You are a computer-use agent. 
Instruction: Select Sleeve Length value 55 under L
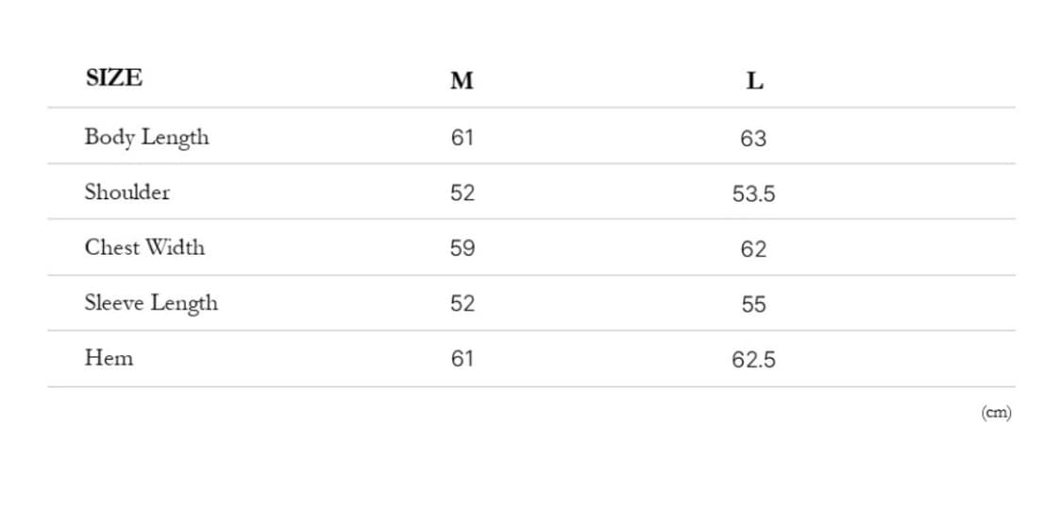tap(753, 305)
